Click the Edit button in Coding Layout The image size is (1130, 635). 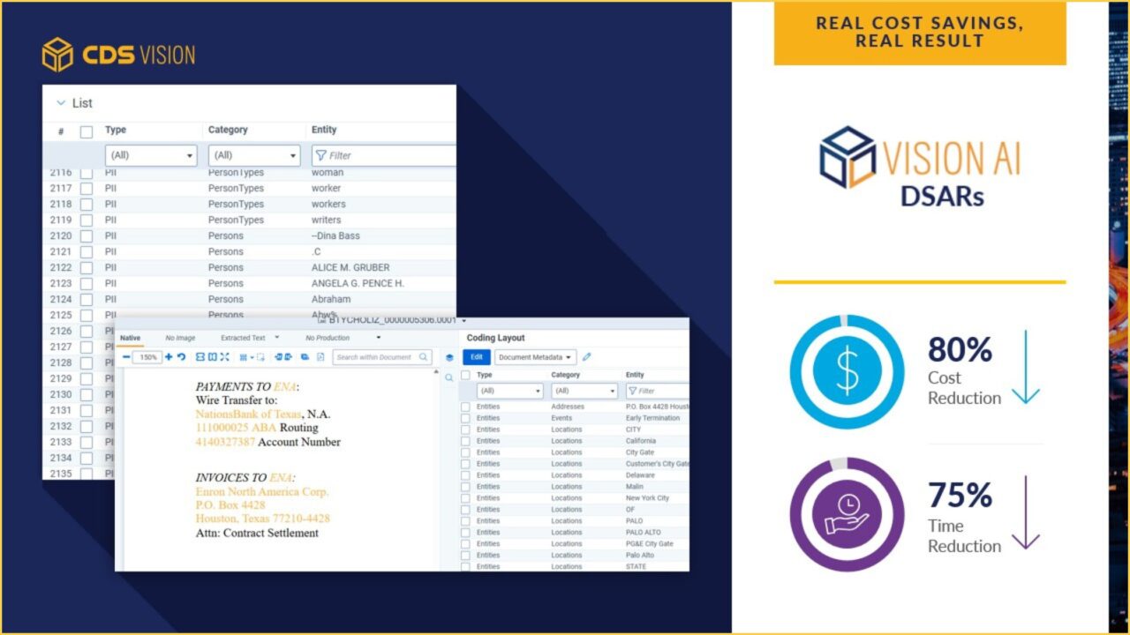[477, 357]
